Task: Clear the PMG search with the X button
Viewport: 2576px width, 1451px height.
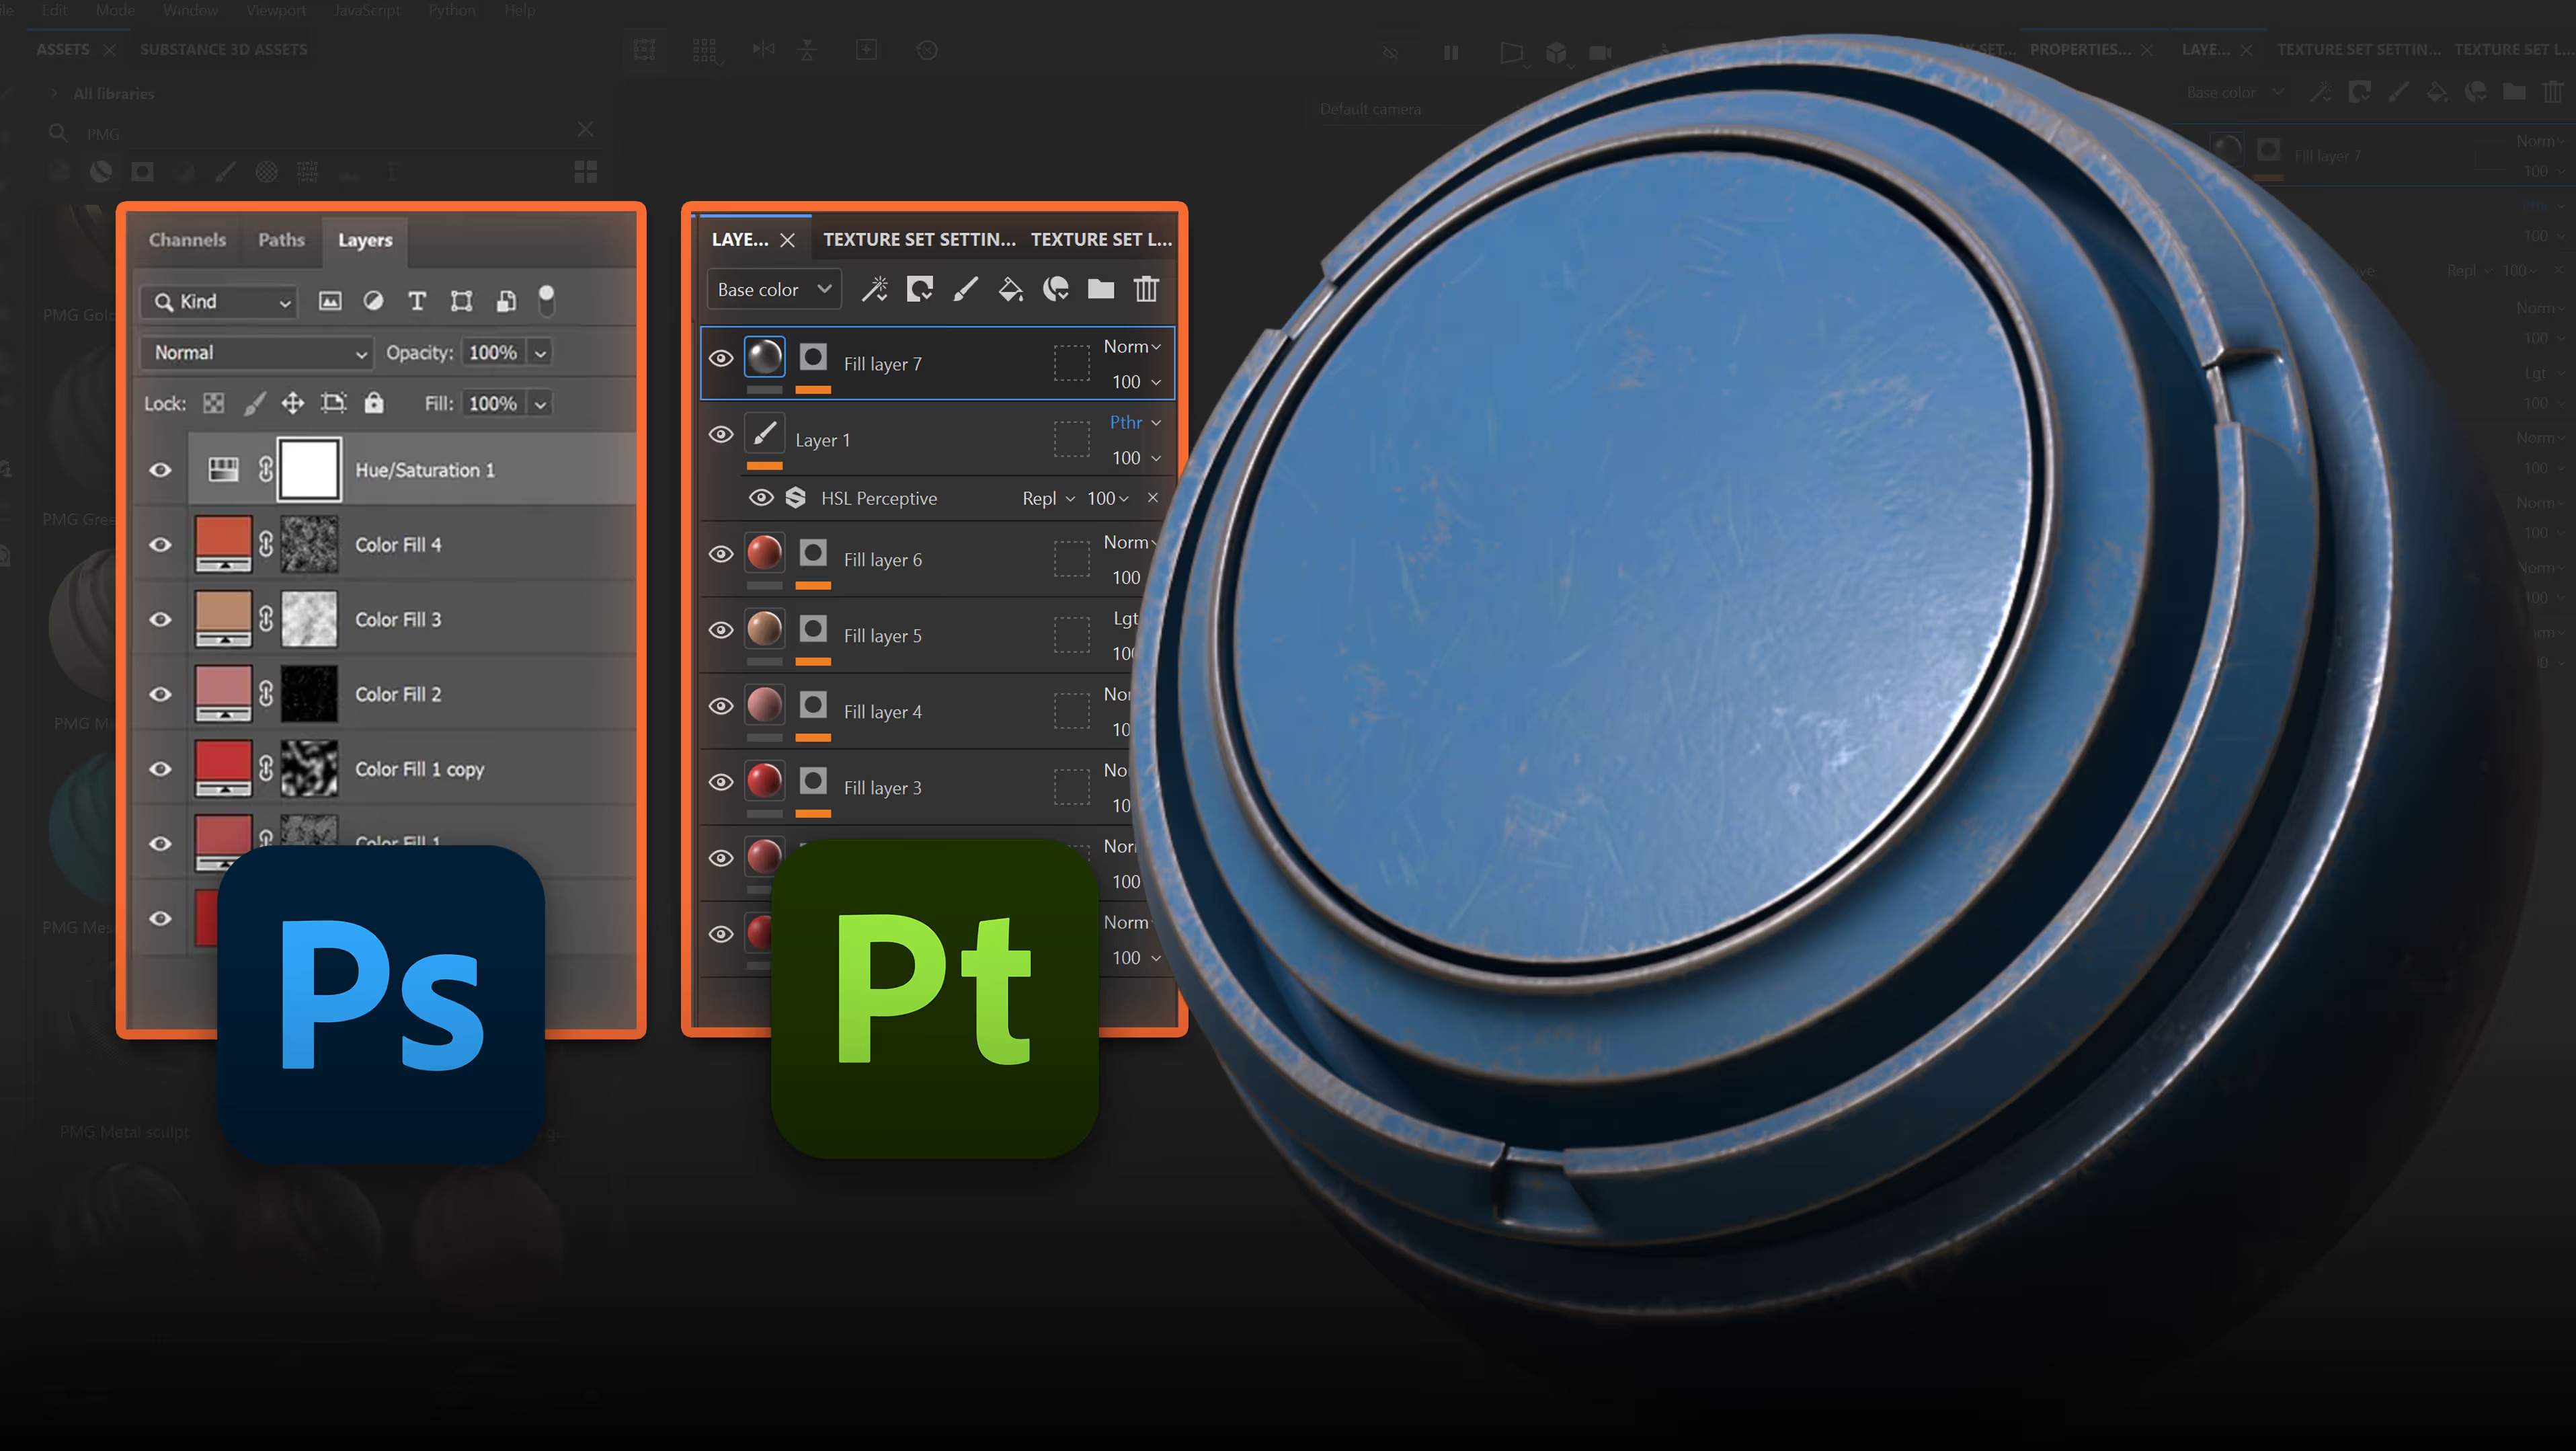Action: (586, 129)
